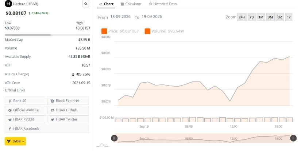
Task: Set chart zoom to 7D
Action: pos(251,17)
